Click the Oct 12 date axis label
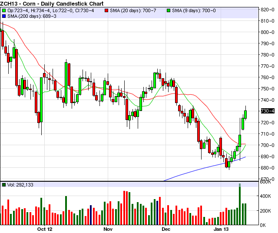This screenshot has height=233, width=278. click(x=45, y=229)
